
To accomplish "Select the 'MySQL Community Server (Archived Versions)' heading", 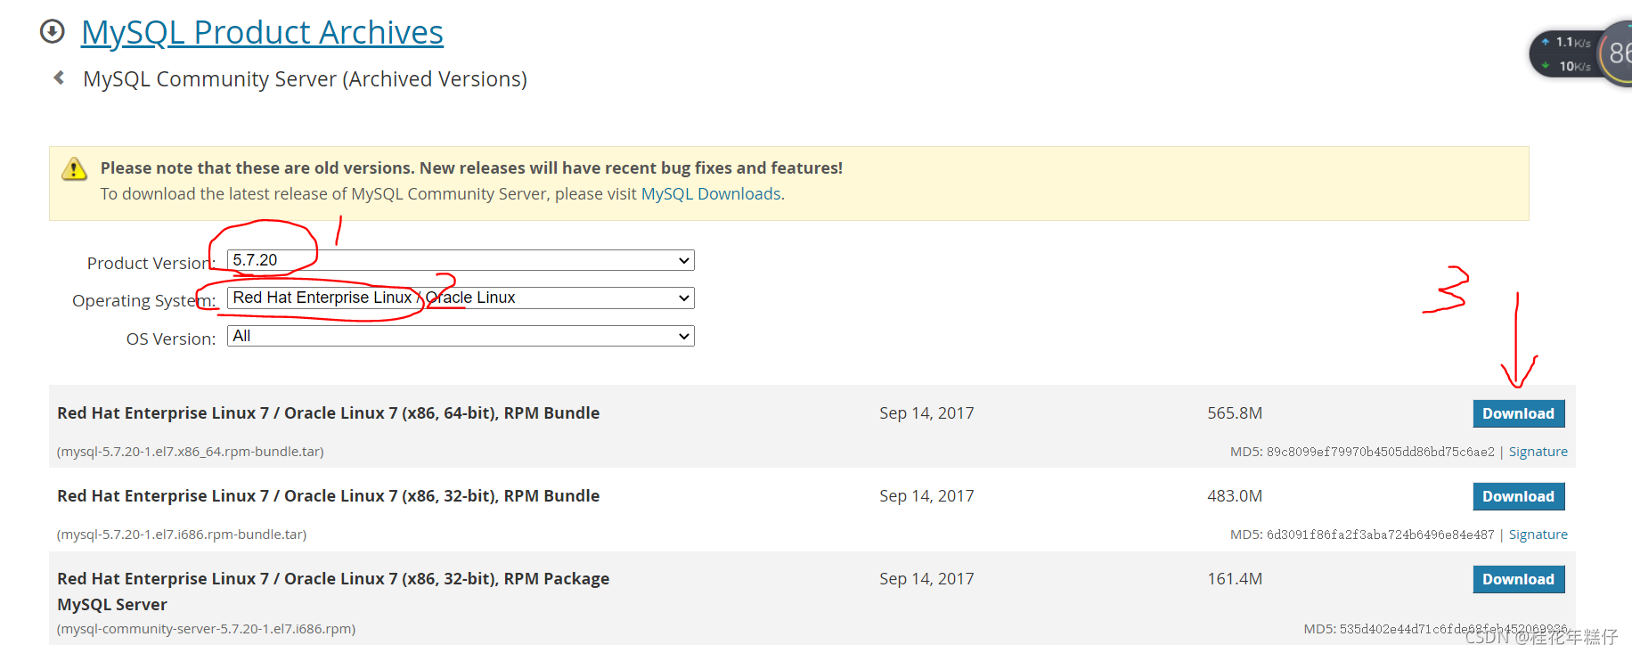I will (305, 79).
